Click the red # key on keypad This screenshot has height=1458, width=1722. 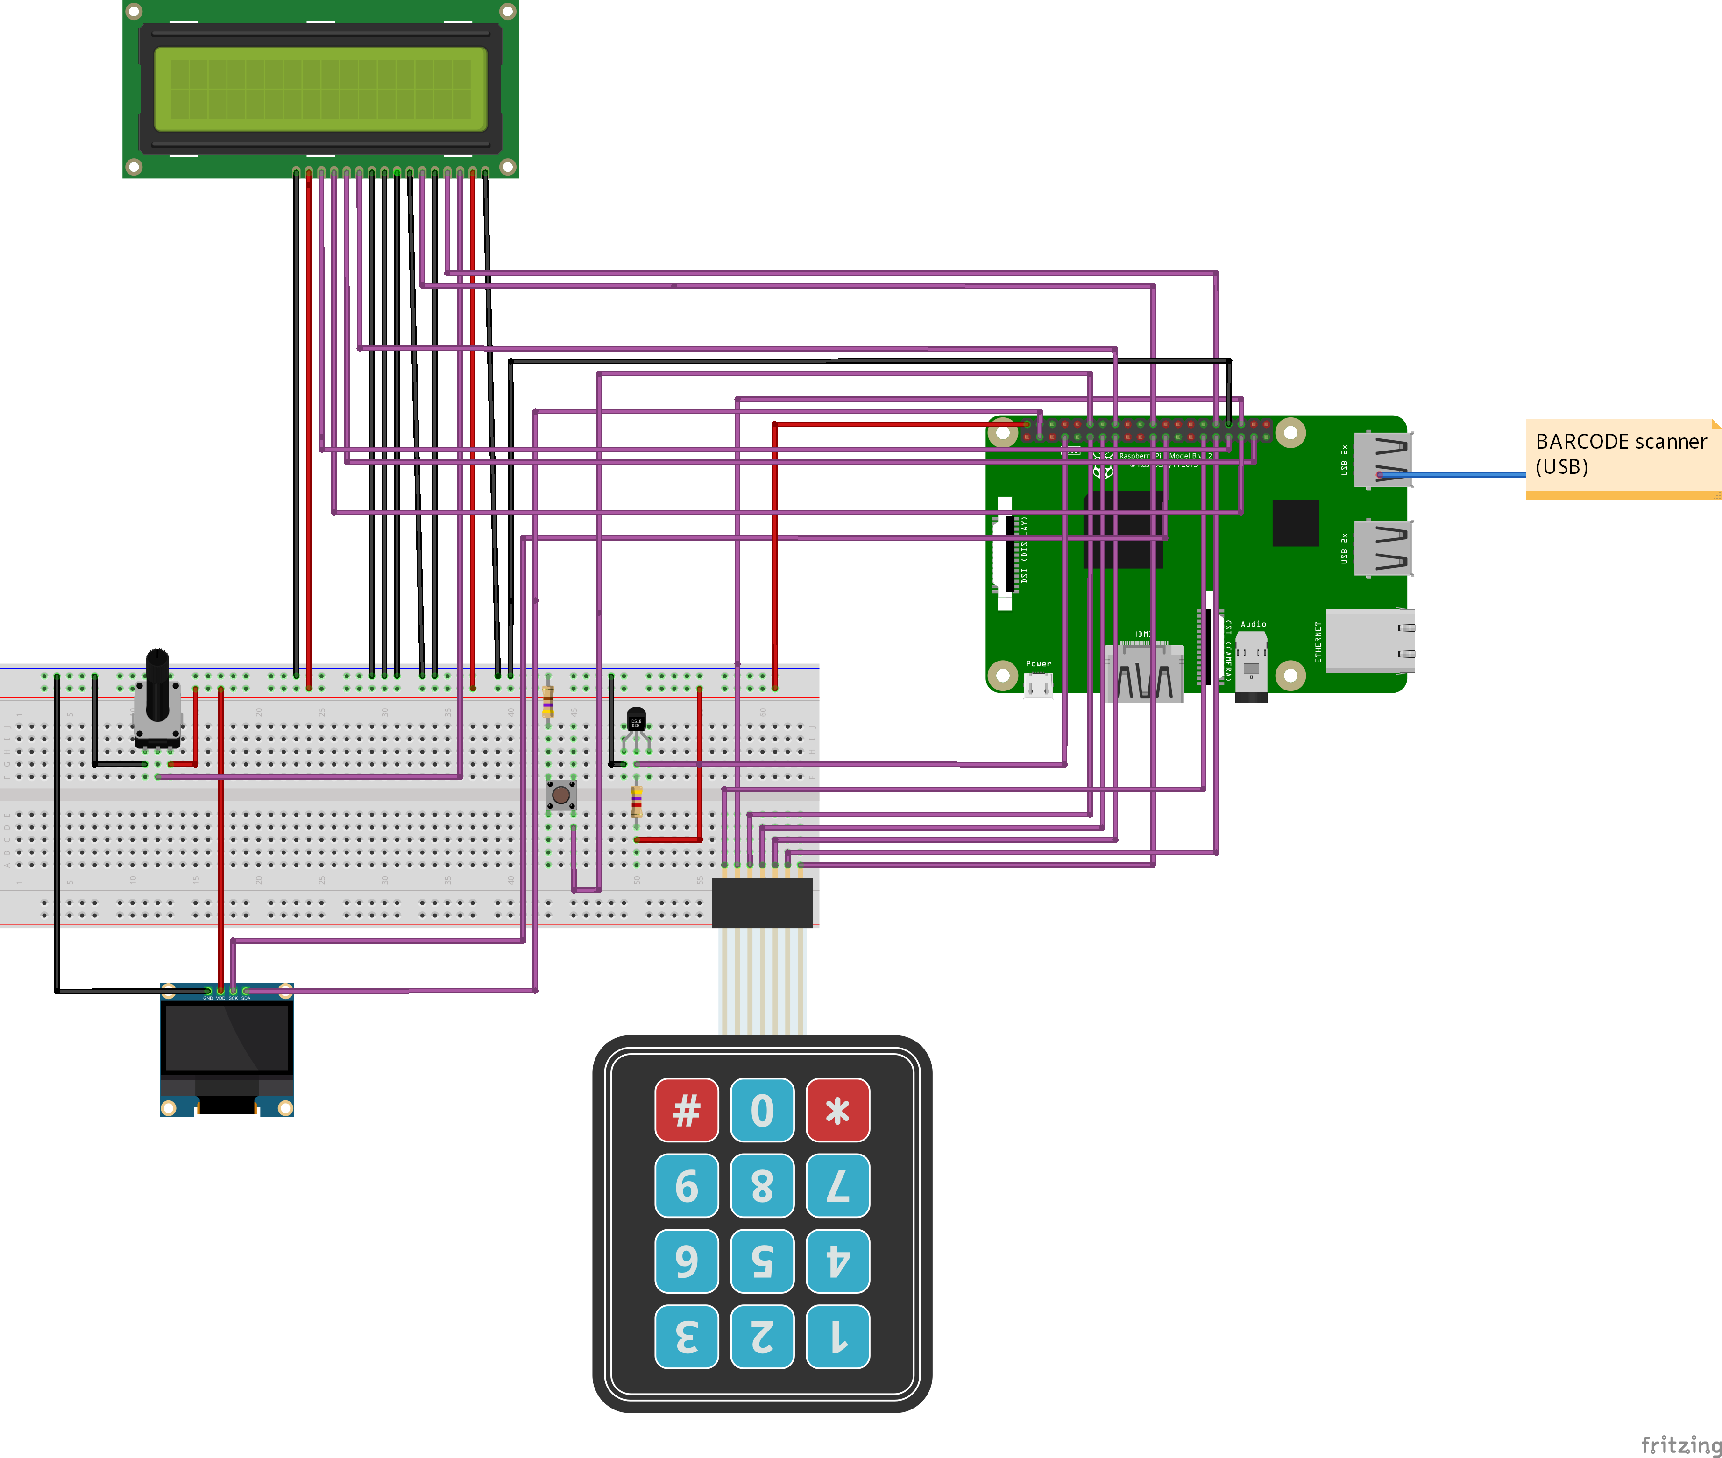click(686, 1110)
